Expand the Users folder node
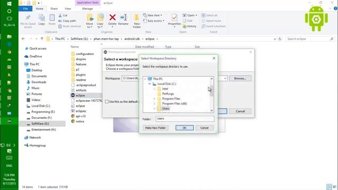Screen dimensions: 338x190 tap(154, 109)
